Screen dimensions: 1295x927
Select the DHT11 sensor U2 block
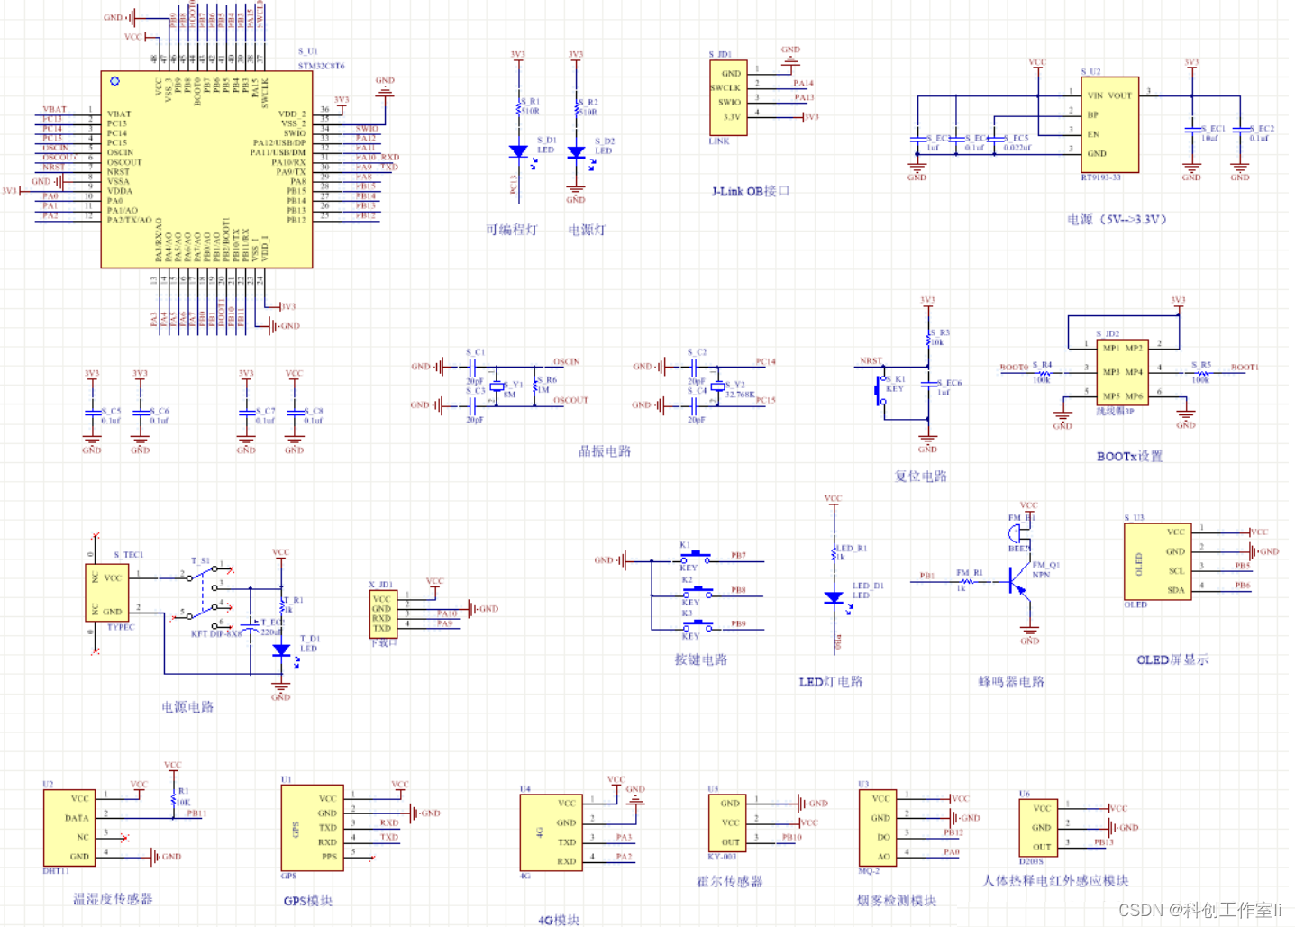pyautogui.click(x=69, y=828)
